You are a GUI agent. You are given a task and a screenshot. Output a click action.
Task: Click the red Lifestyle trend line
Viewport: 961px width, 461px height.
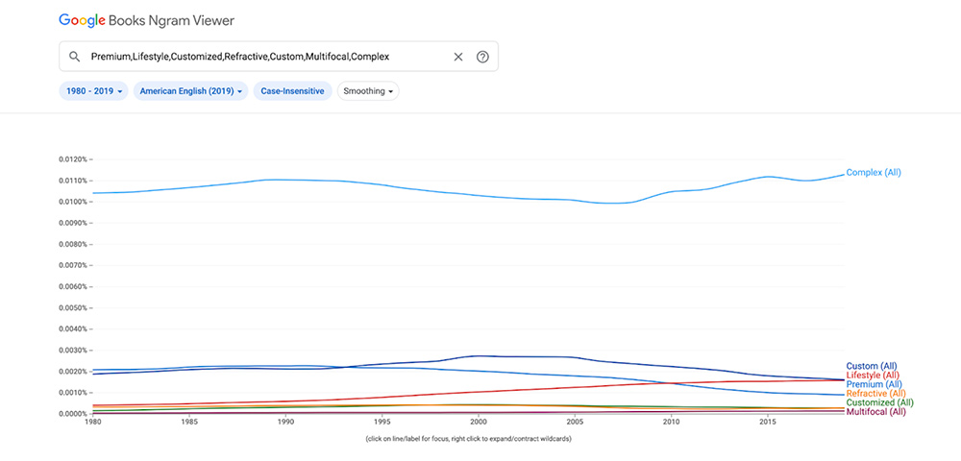[x=480, y=392]
